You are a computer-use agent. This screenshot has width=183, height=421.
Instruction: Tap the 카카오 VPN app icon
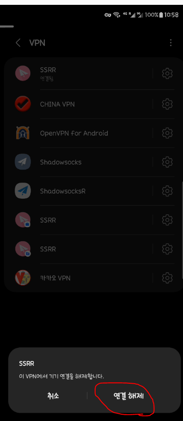point(23,278)
